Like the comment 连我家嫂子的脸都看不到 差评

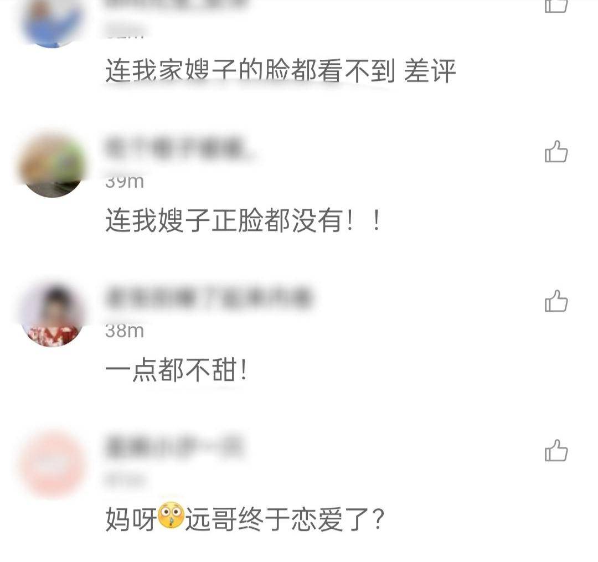(556, 6)
